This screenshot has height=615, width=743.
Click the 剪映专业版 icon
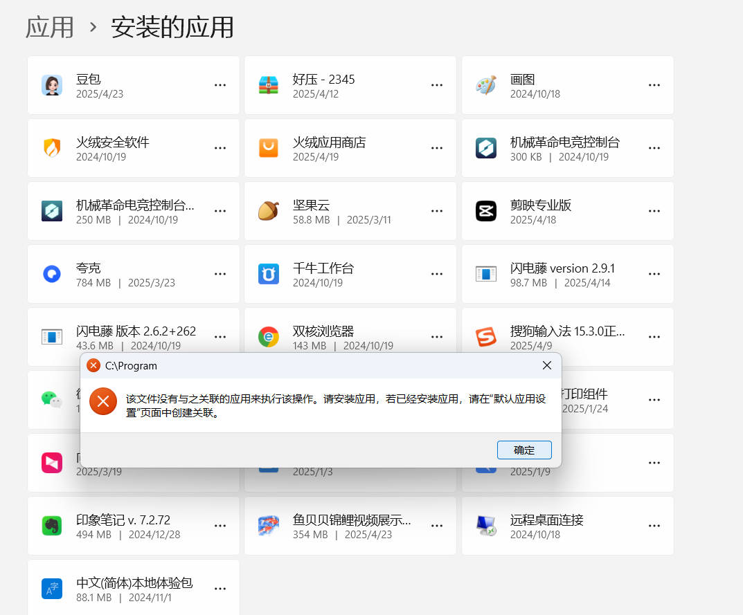click(x=485, y=211)
